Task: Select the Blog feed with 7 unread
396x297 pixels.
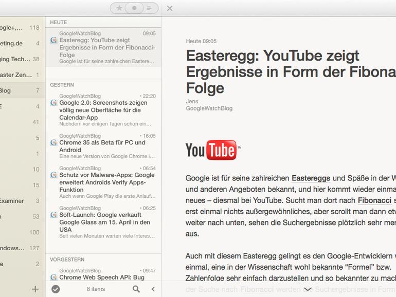Action: coord(23,90)
